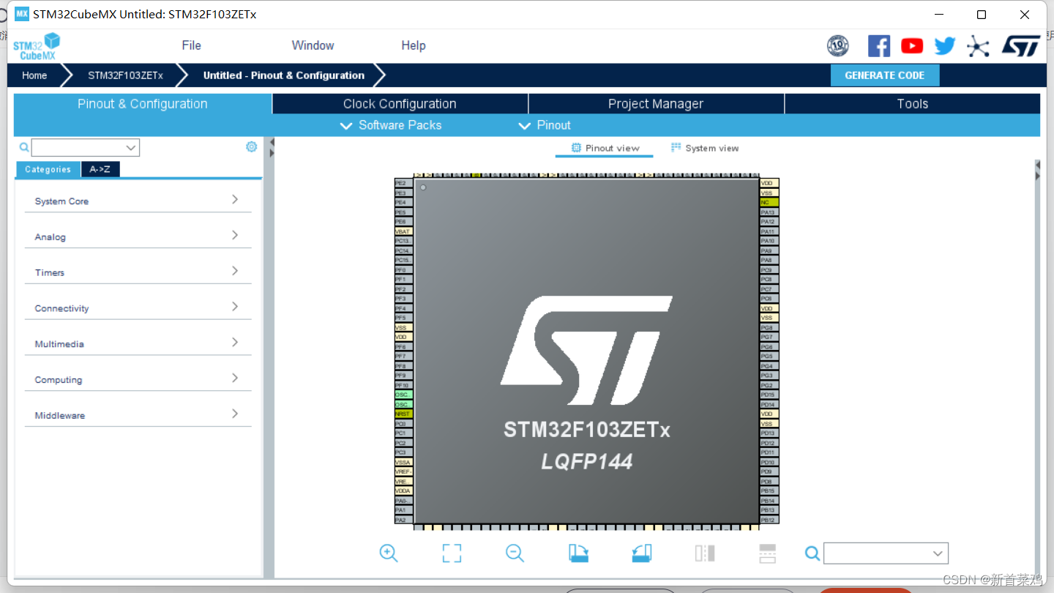Viewport: 1054px width, 593px height.
Task: Select the Categories tab
Action: pyautogui.click(x=47, y=169)
